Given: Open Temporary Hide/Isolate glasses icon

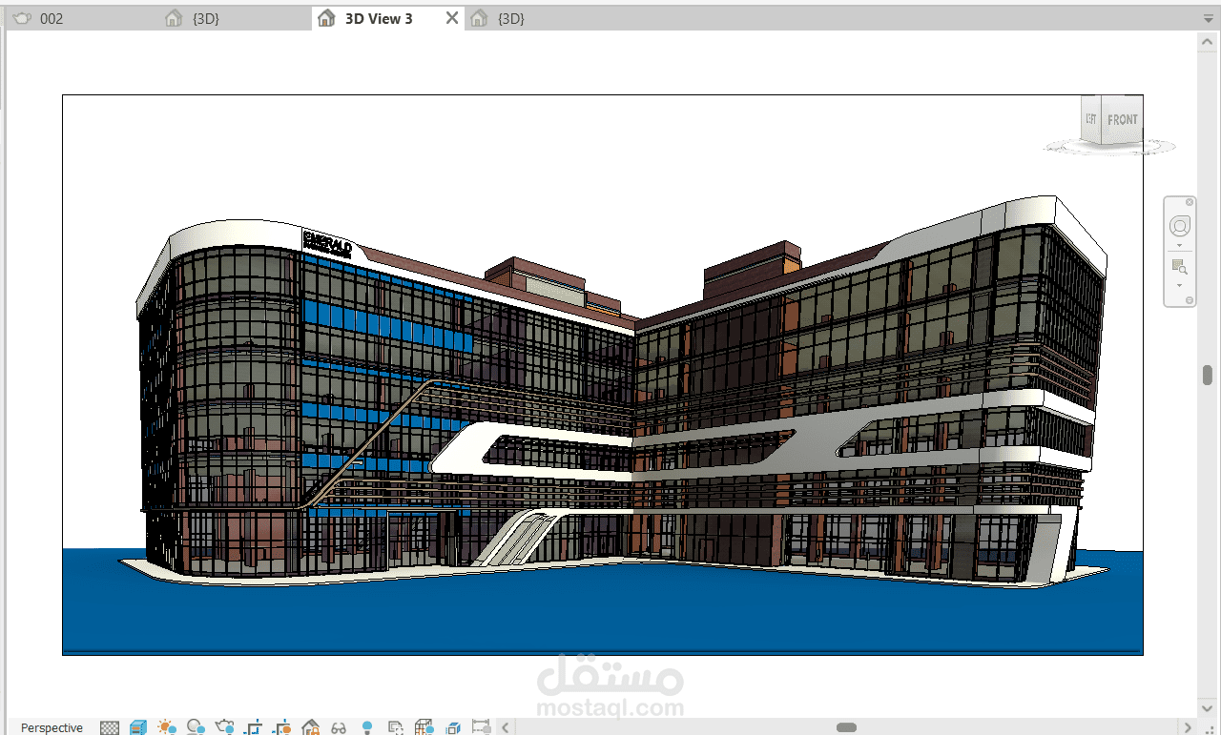Looking at the screenshot, I should (x=339, y=727).
